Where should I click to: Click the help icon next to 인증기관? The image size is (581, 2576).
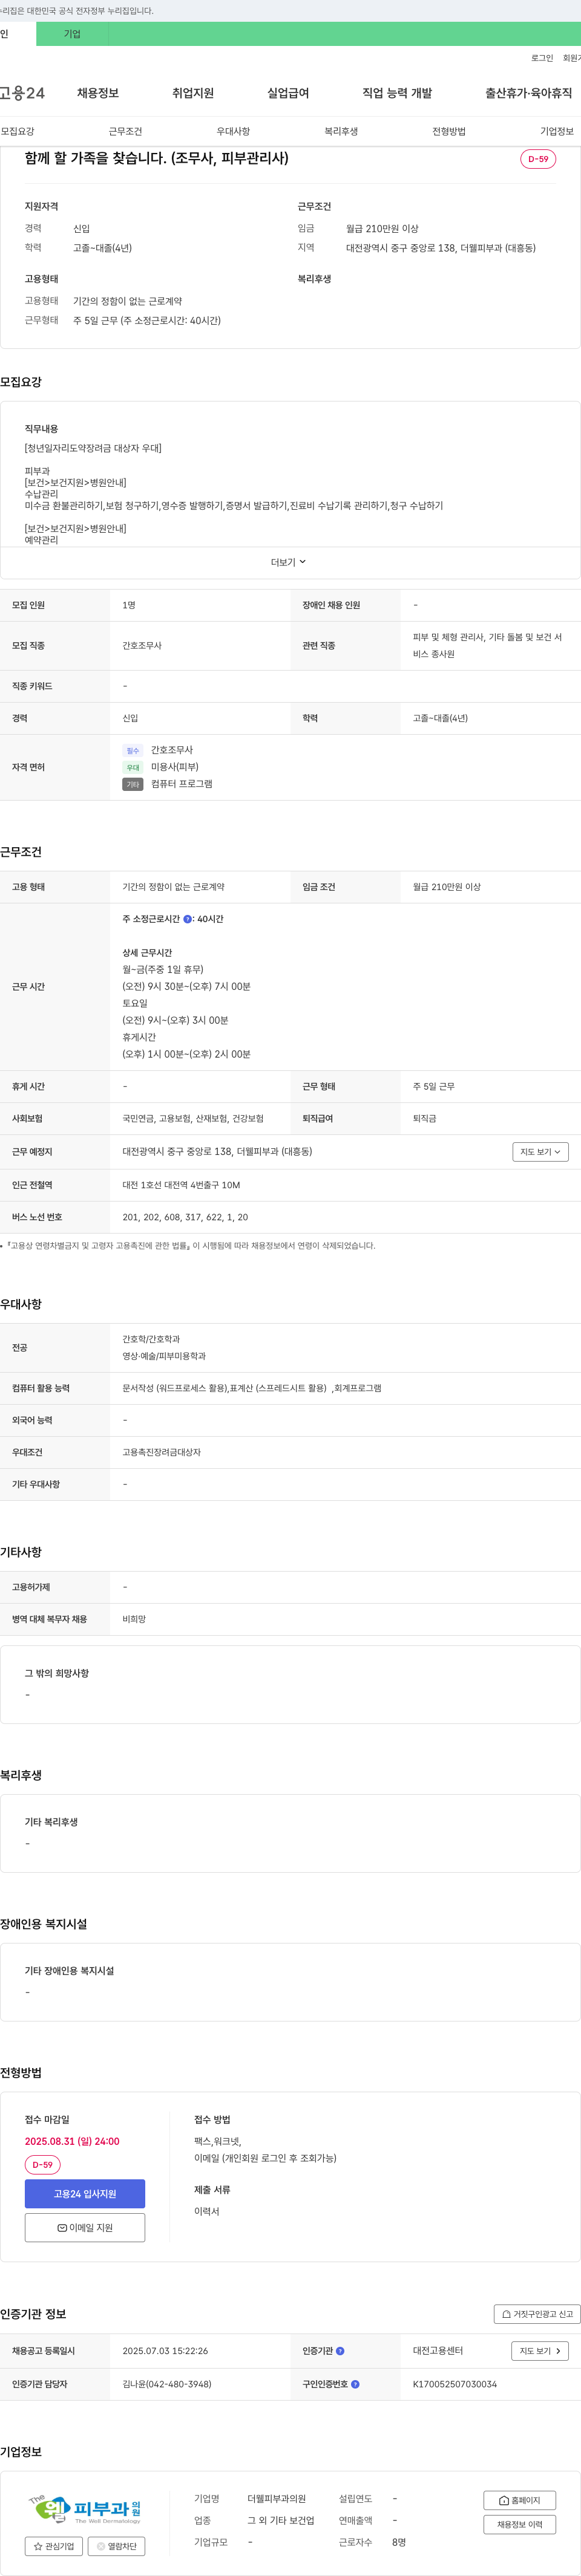pyautogui.click(x=340, y=2351)
